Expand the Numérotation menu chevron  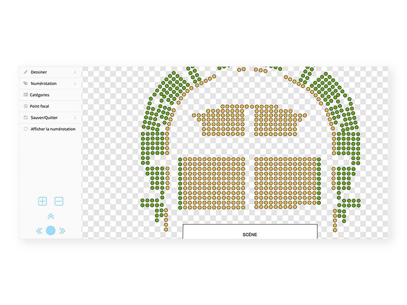pyautogui.click(x=75, y=83)
